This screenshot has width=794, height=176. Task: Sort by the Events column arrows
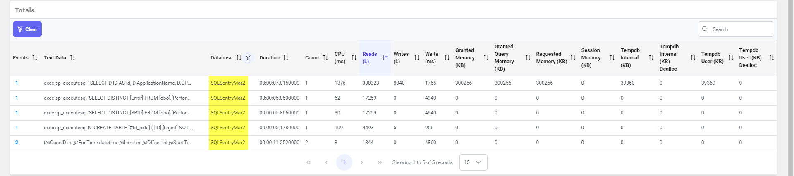pos(35,58)
